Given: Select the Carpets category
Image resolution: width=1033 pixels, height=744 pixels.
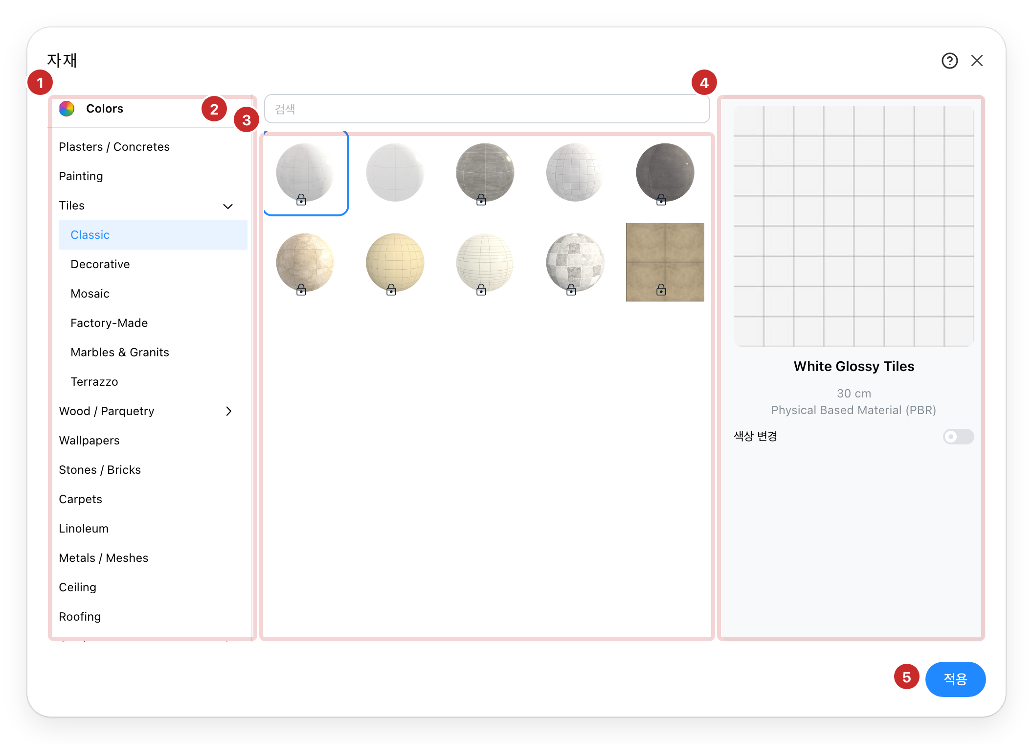Looking at the screenshot, I should (x=80, y=499).
